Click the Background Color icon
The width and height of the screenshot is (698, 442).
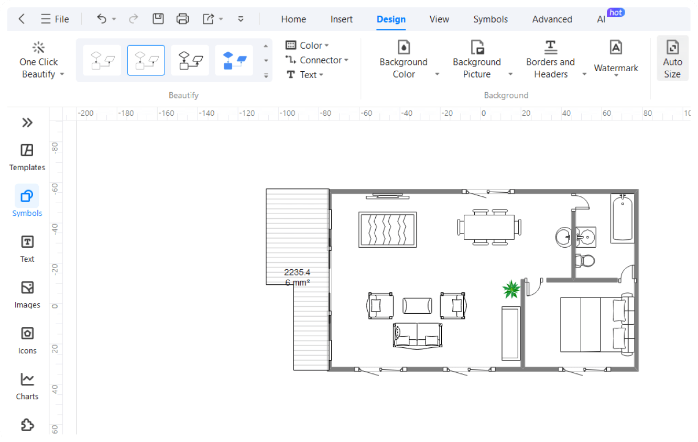403,47
